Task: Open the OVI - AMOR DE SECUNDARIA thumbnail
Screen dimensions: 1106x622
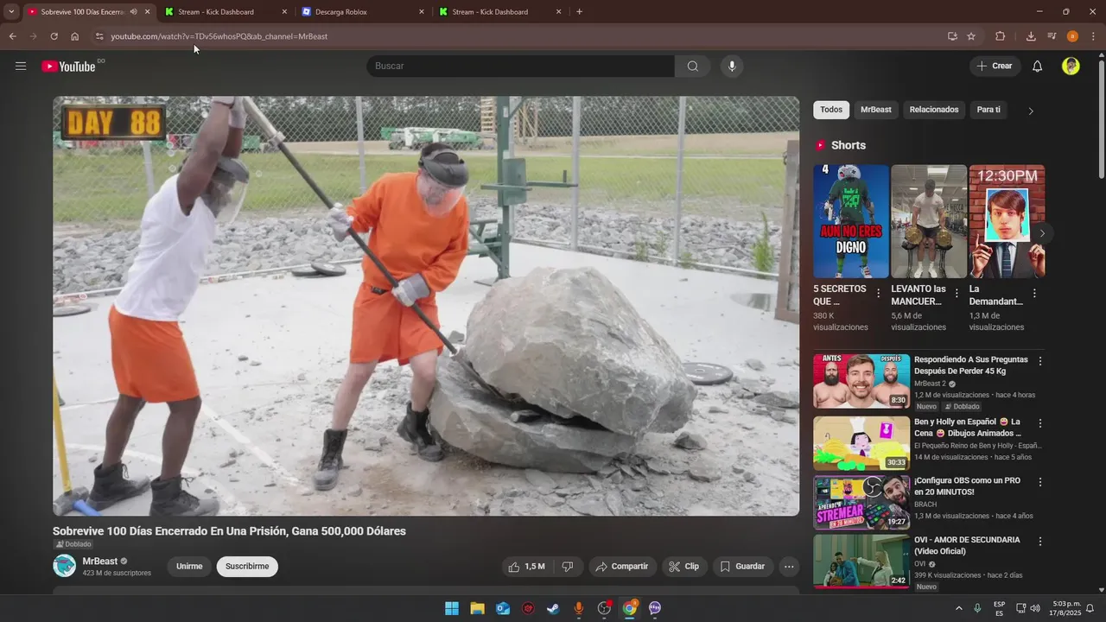Action: [x=861, y=562]
